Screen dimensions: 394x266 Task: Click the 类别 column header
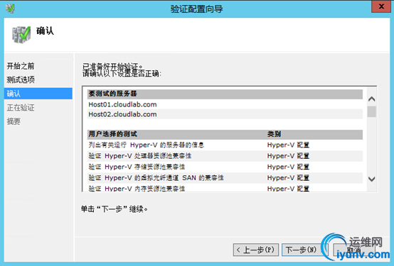click(274, 134)
